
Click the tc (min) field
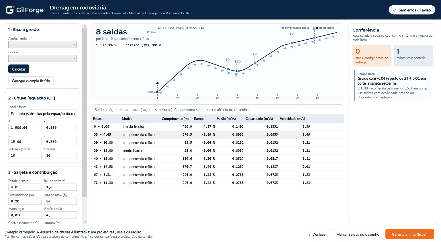(60, 155)
